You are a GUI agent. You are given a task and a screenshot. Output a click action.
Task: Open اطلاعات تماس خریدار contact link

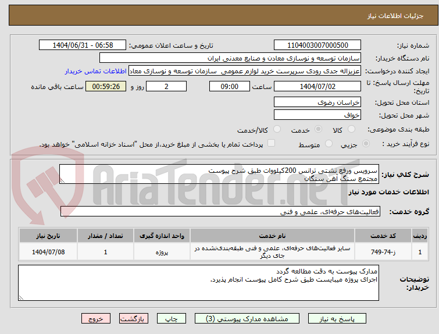96,71
